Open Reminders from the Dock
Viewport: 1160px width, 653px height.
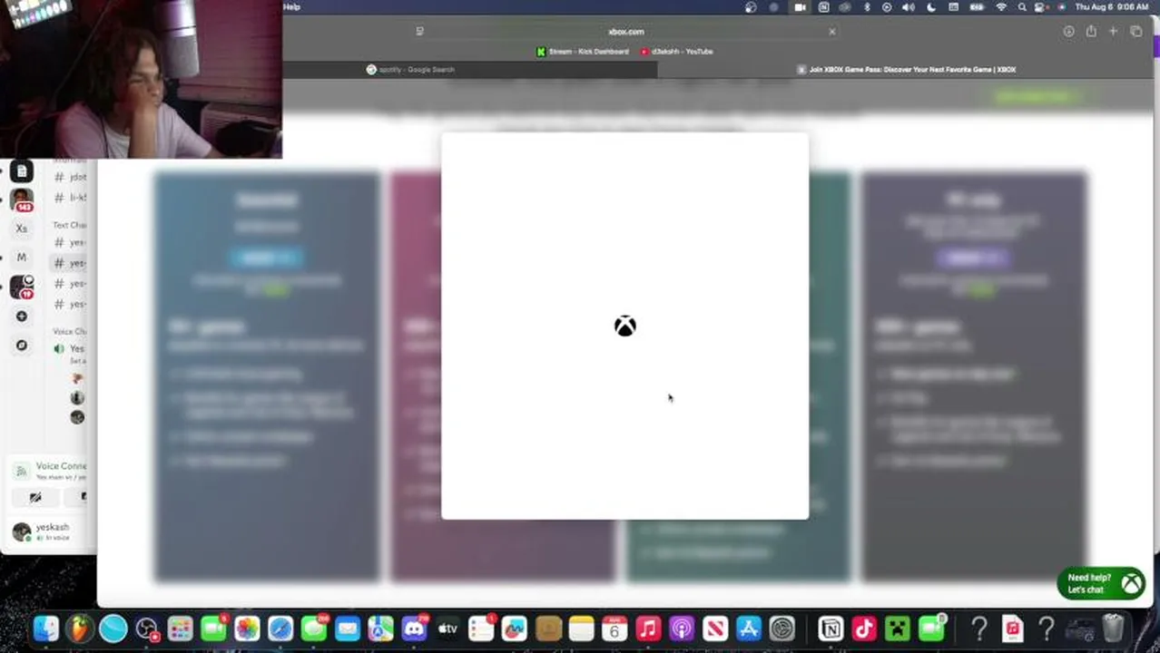[x=481, y=629]
